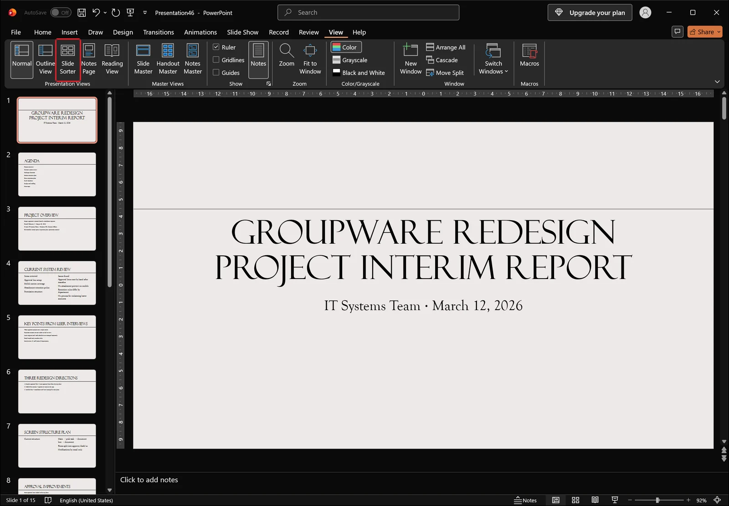Collapse the ribbon with the chevron

pyautogui.click(x=717, y=82)
